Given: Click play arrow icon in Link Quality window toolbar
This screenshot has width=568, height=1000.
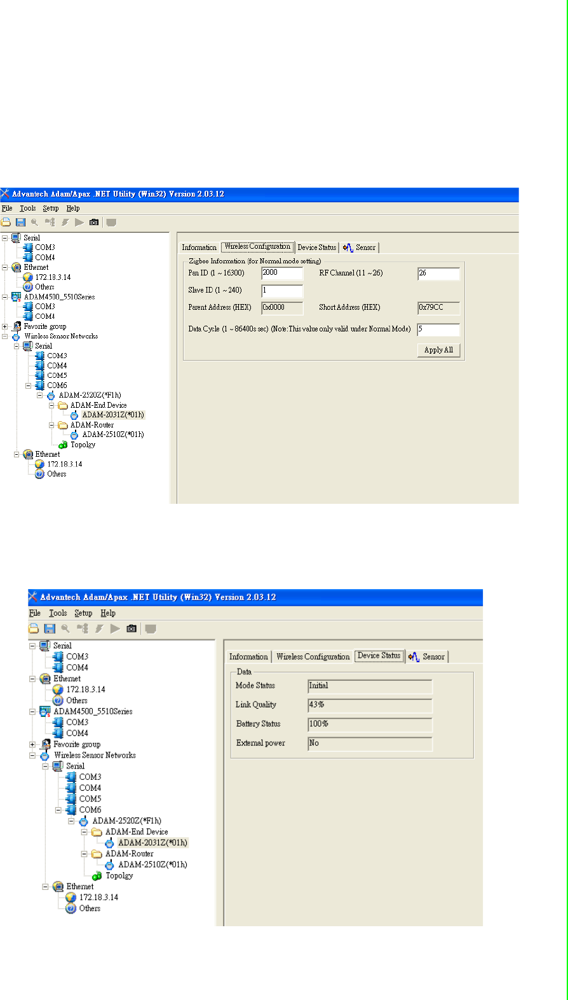Looking at the screenshot, I should click(x=115, y=628).
